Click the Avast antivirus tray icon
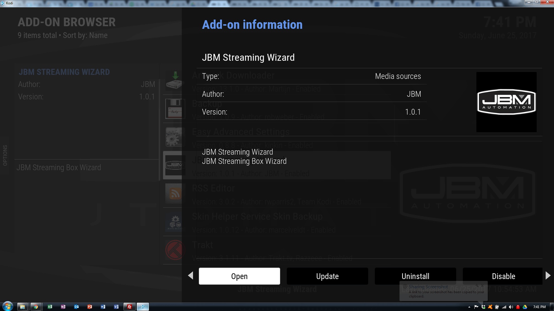554x311 pixels. coord(490,307)
